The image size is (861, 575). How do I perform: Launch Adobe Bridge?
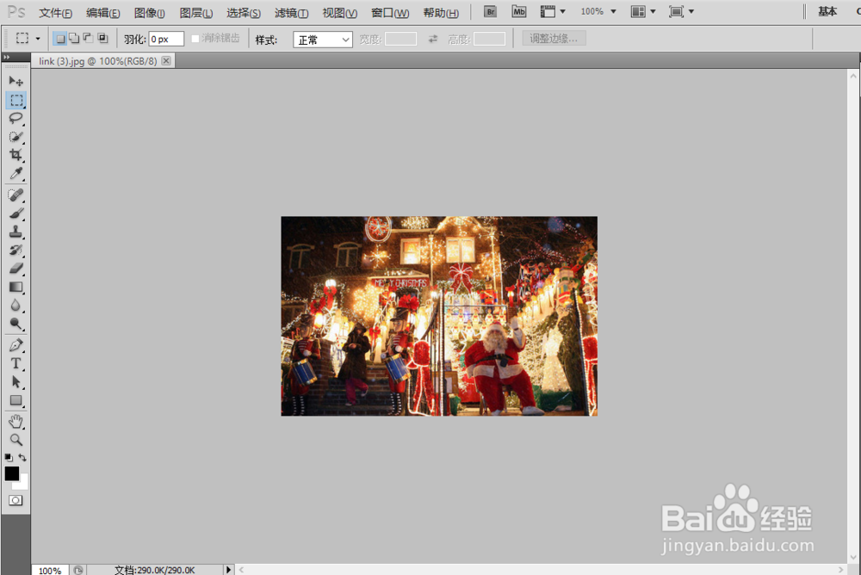point(491,11)
